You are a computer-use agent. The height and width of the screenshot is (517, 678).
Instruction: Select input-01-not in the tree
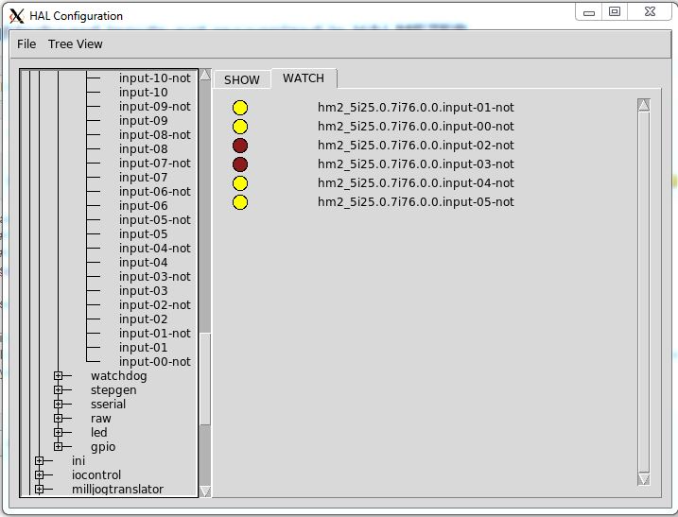(x=155, y=334)
